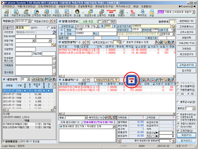Viewport: 198px width, 149px height.
Task: Open 조제/판매관리(3) menu
Action: pyautogui.click(x=47, y=6)
